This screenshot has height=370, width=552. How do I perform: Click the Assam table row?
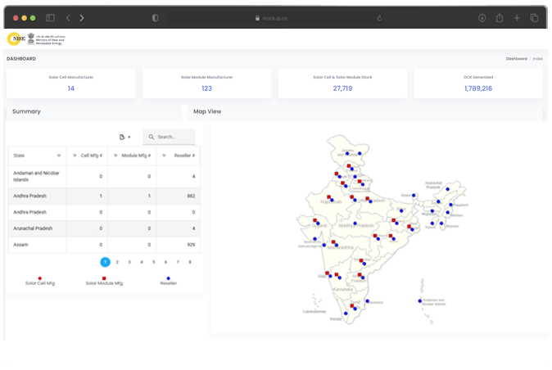click(x=104, y=245)
